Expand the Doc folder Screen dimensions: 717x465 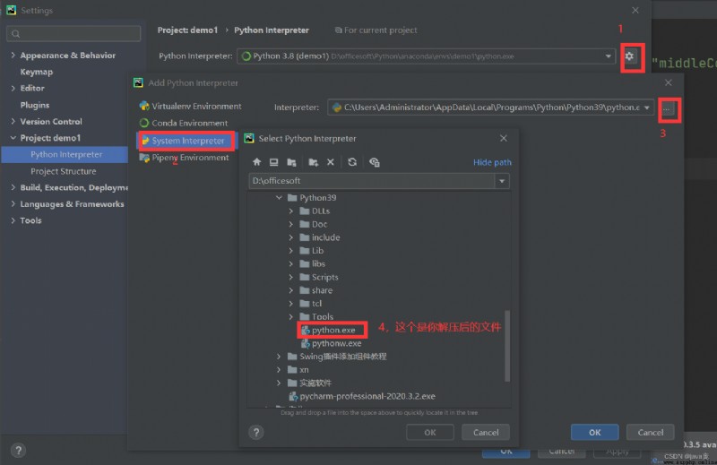[290, 225]
